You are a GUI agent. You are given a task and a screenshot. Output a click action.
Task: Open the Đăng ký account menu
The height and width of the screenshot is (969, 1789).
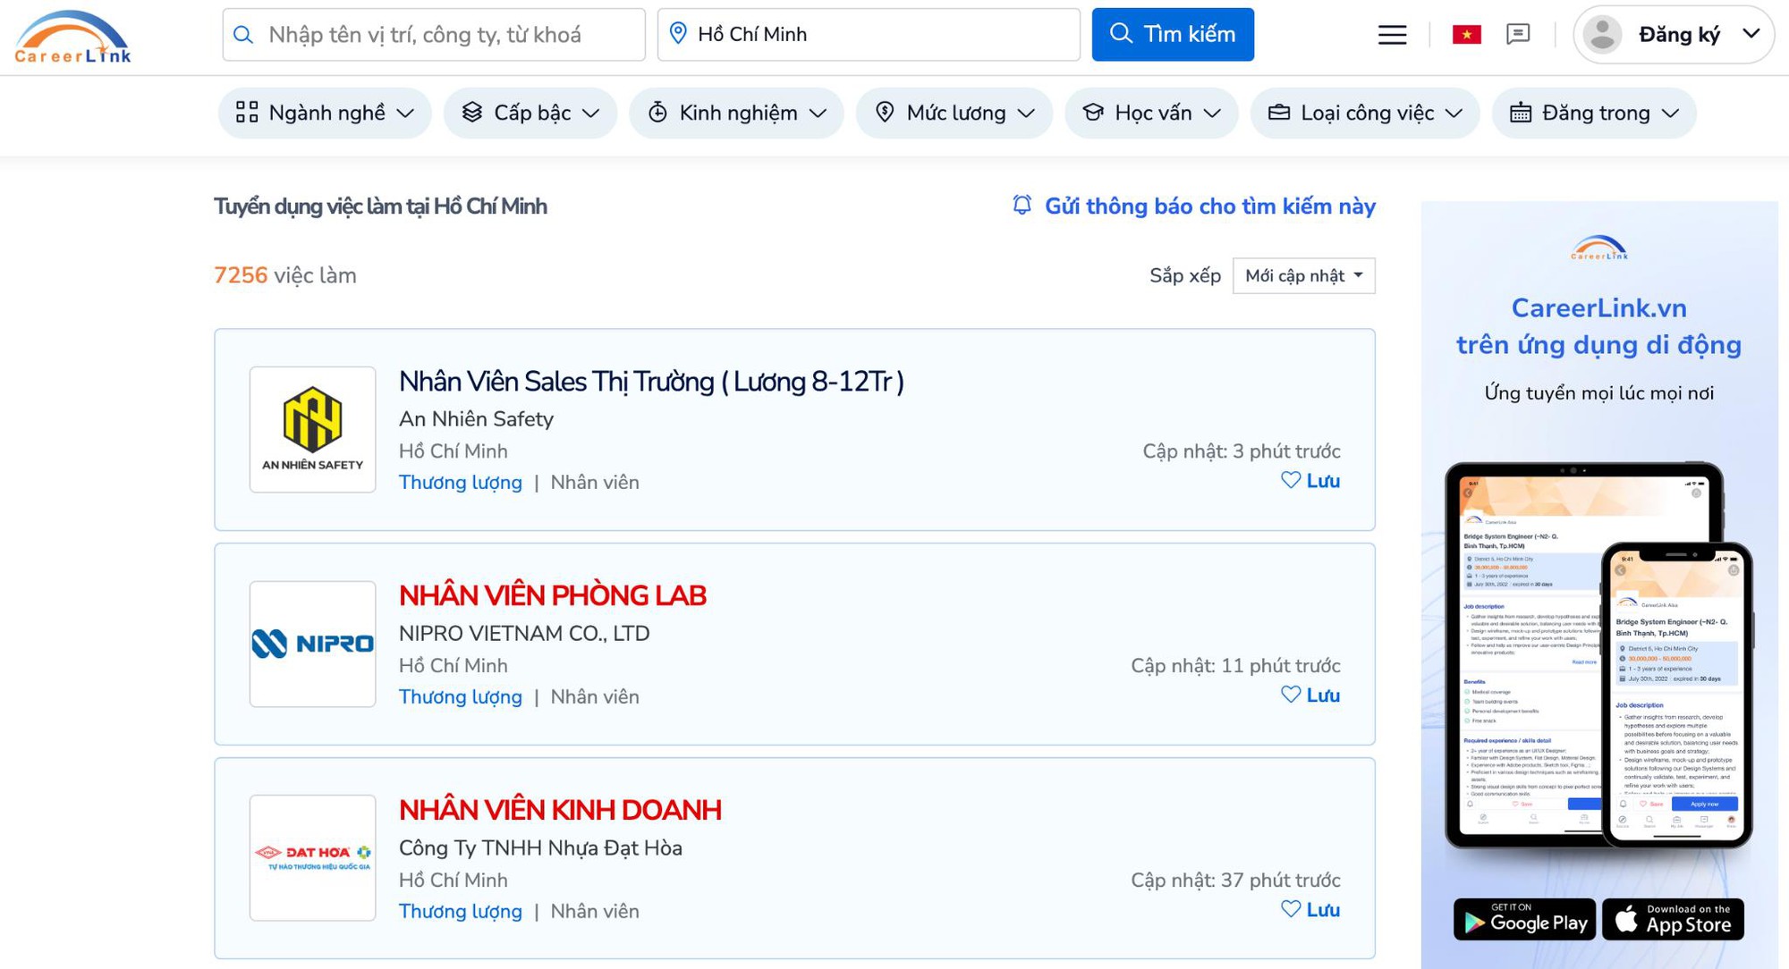(1673, 34)
